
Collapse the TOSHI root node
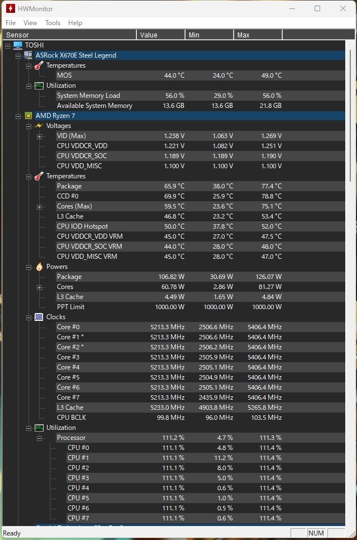tap(8, 45)
